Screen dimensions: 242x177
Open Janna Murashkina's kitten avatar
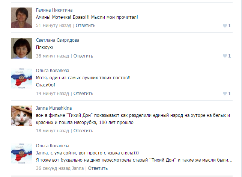click(x=21, y=115)
